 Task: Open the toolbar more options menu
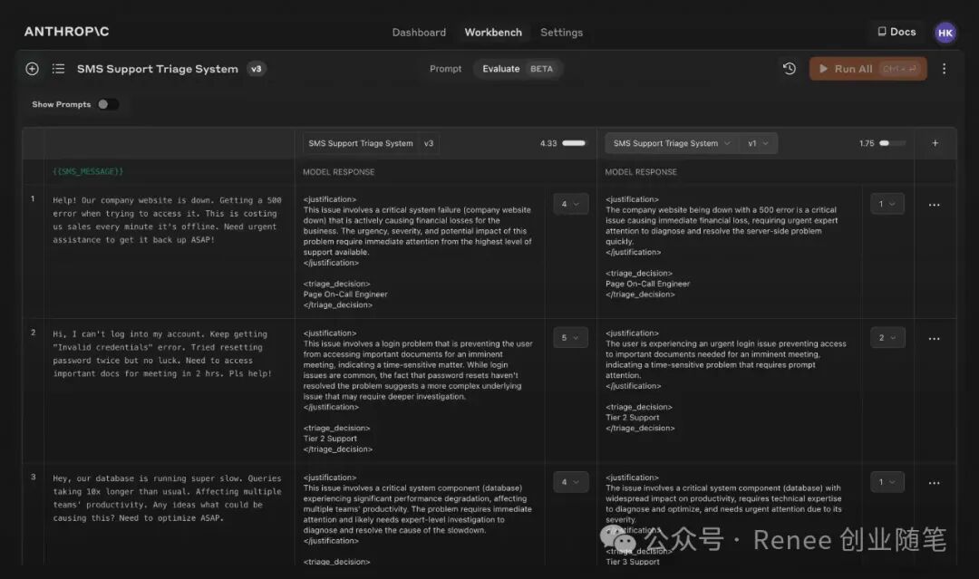tap(944, 69)
